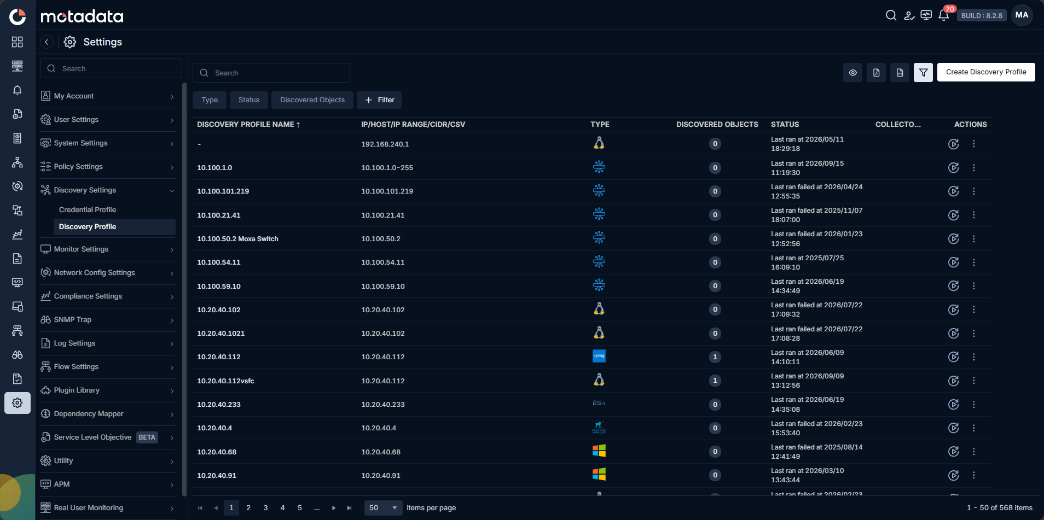Focus the table Search field
1044x520 pixels.
(271, 73)
